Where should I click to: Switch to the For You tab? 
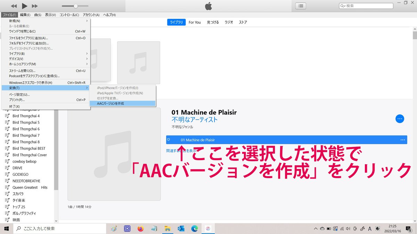[x=195, y=22]
